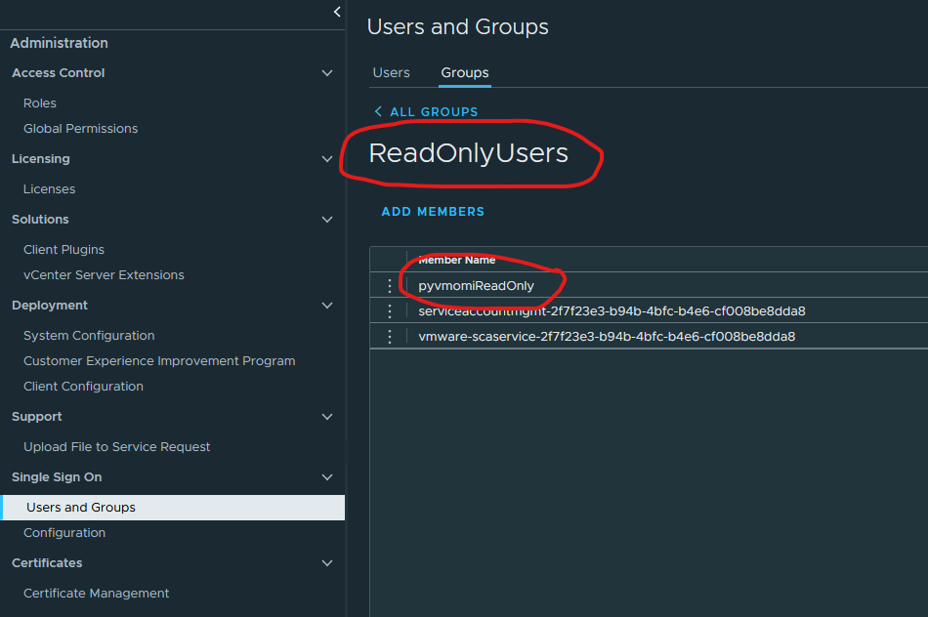The width and height of the screenshot is (928, 617).
Task: Select the vmware-scaservice-2f7f23e3 member name
Action: tap(607, 337)
